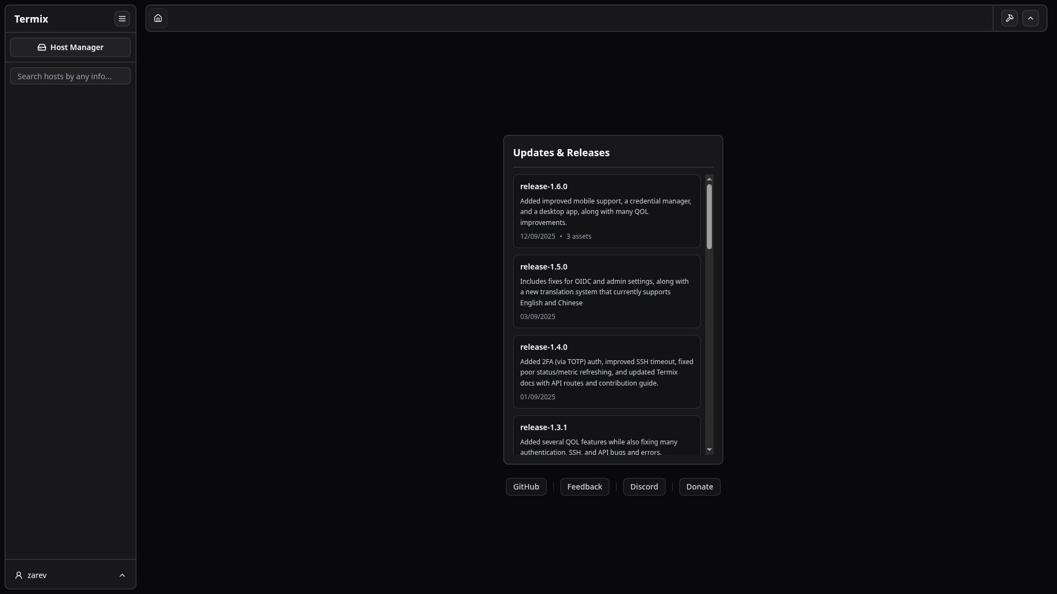
Task: Click the zarev user icon
Action: [19, 575]
